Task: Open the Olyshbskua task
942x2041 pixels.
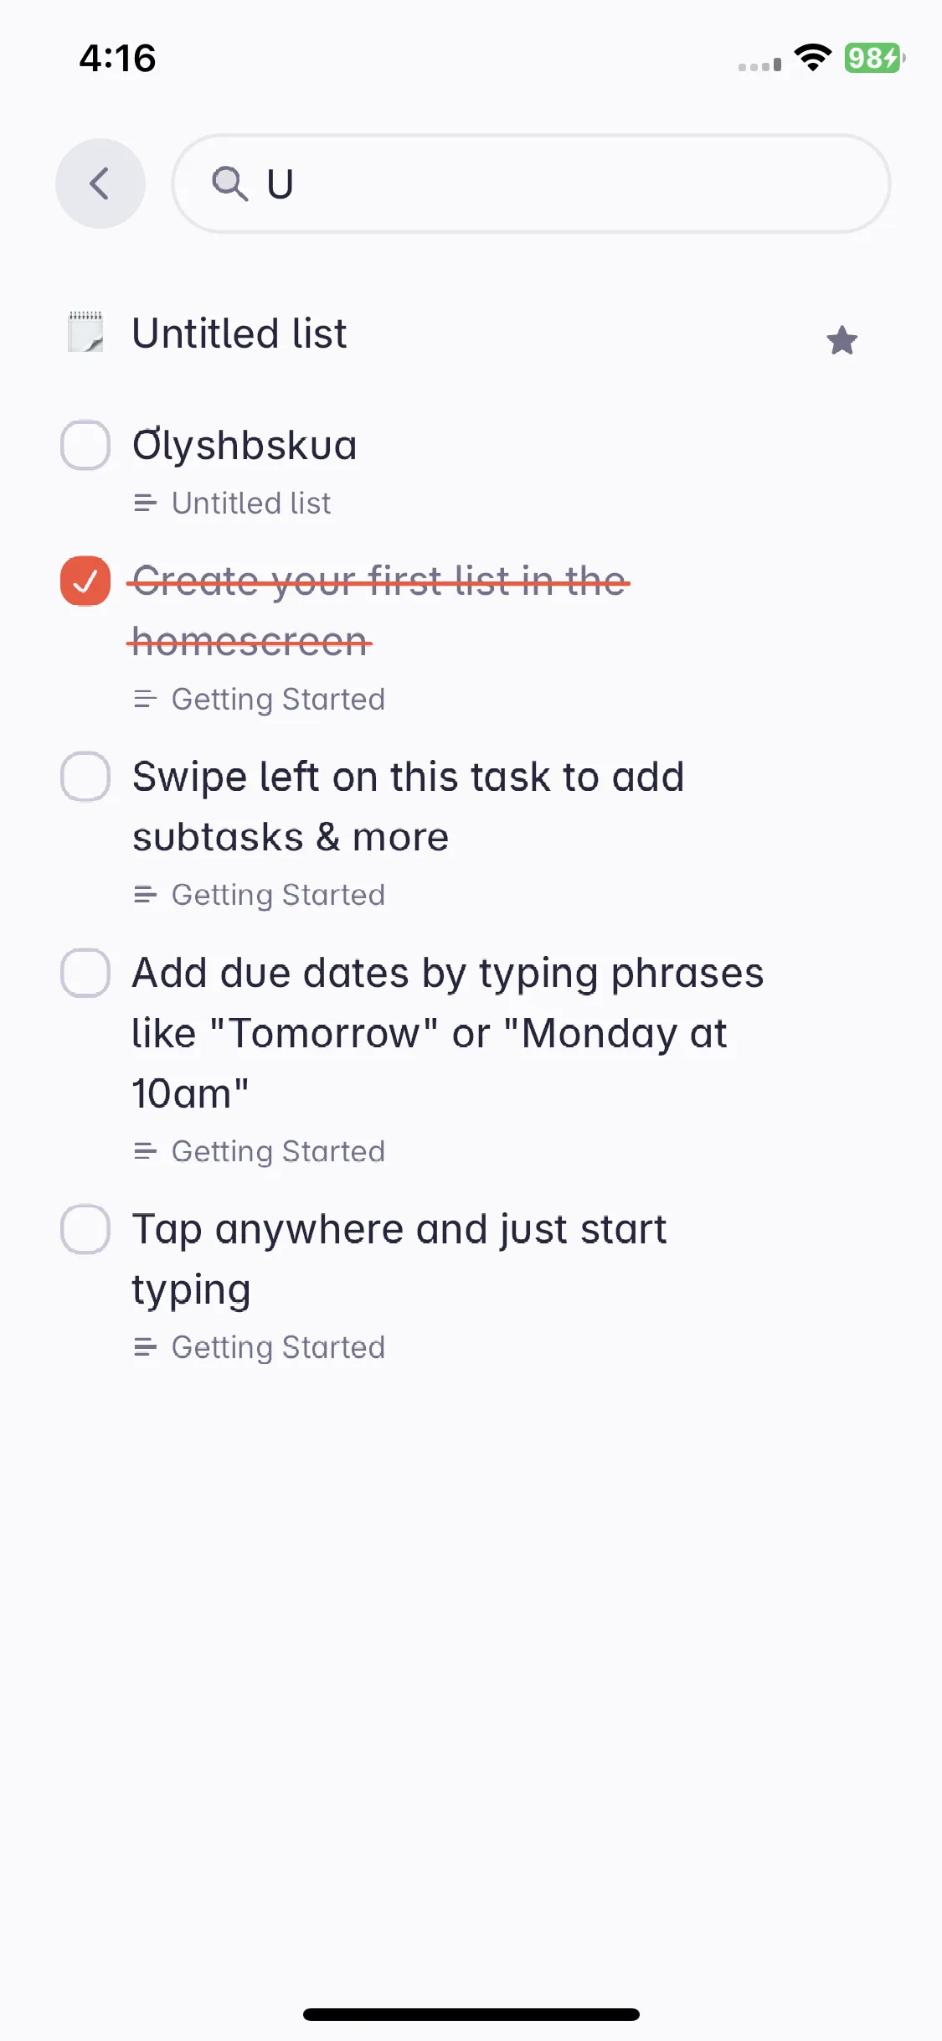Action: tap(245, 445)
